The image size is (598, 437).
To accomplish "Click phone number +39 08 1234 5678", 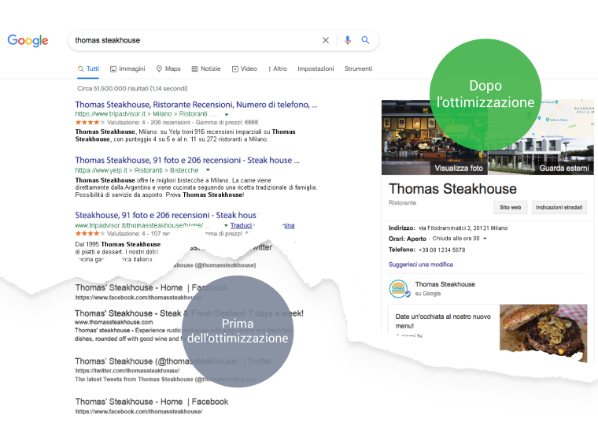I will coord(442,250).
